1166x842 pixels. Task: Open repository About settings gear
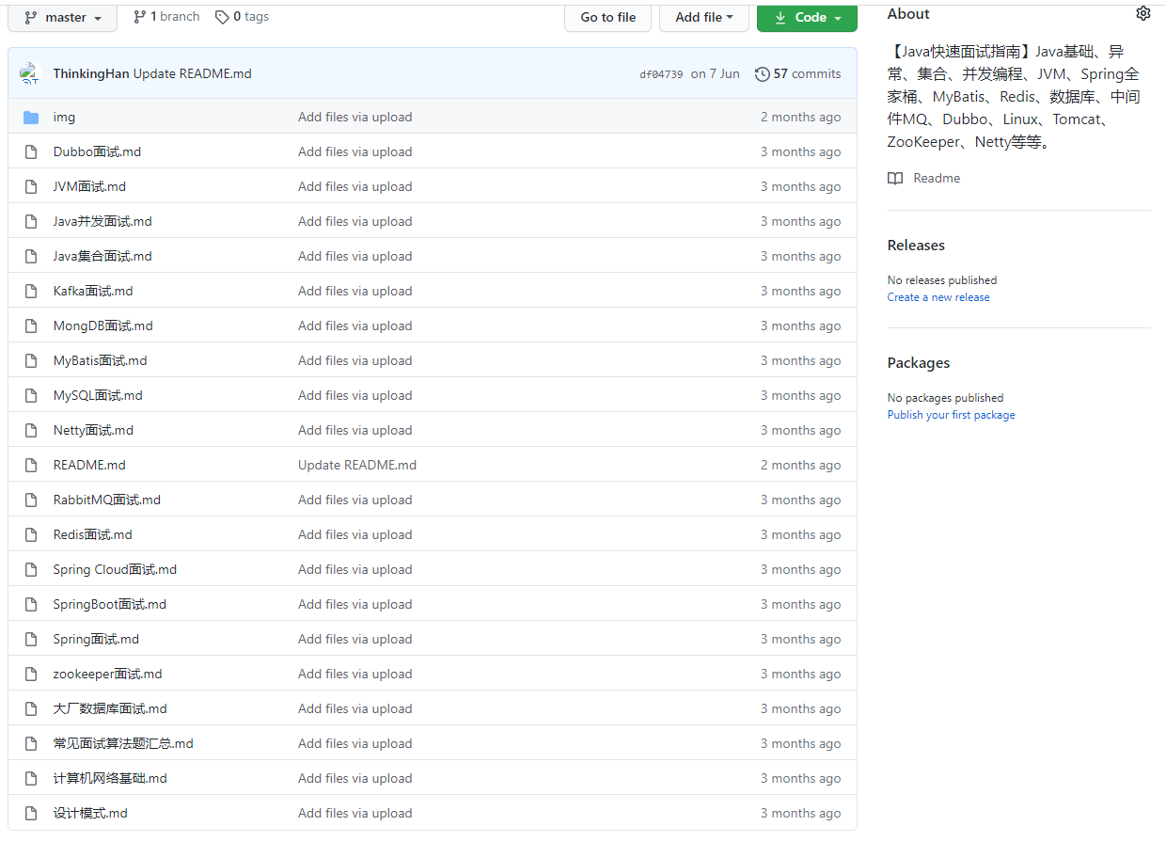1143,13
